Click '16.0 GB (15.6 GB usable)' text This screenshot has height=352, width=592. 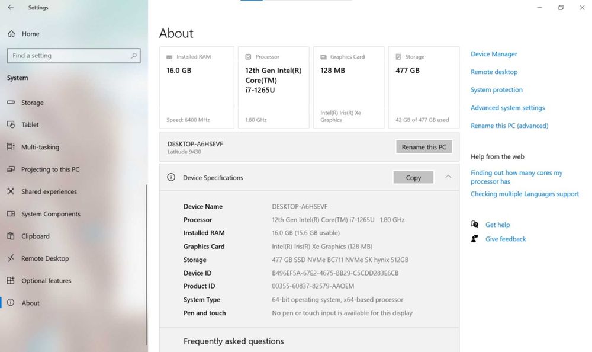coord(306,233)
